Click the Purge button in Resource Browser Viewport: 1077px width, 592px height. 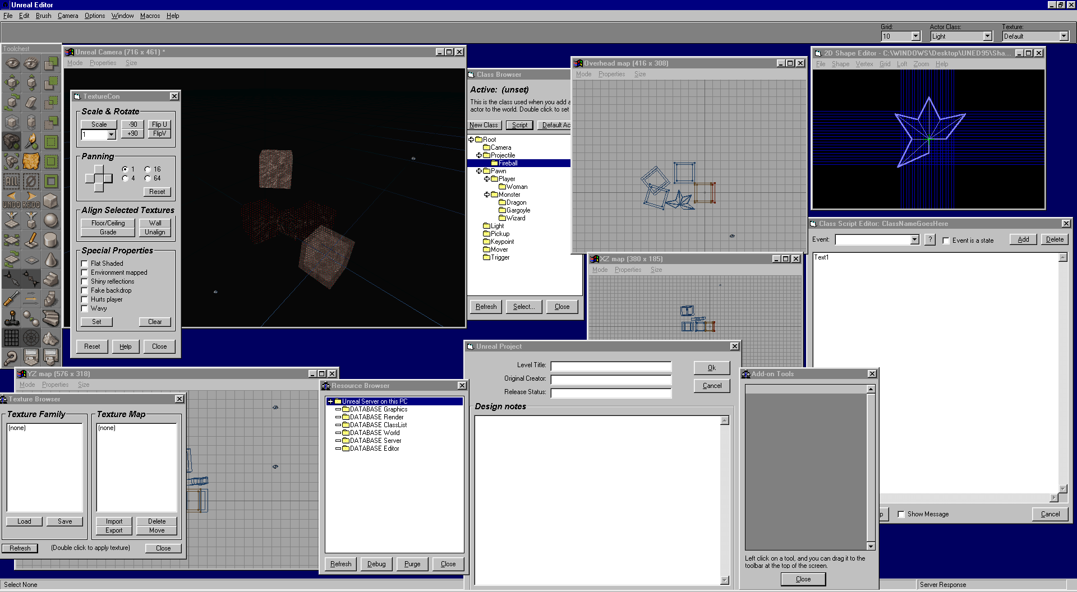(412, 564)
